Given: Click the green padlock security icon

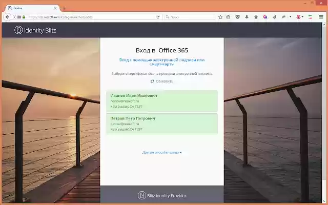Looking at the screenshot, I should [24, 17].
